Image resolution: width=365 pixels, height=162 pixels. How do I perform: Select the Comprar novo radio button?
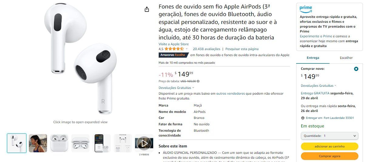click(x=356, y=69)
